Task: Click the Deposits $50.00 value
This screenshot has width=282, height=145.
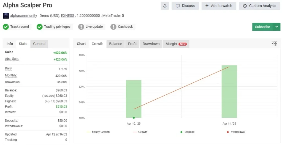Action: coord(63,121)
